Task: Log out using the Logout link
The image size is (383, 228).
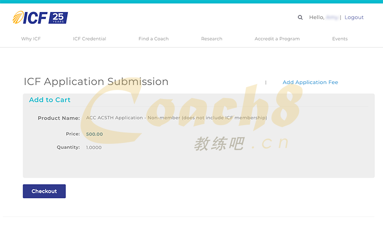Action: [x=354, y=18]
